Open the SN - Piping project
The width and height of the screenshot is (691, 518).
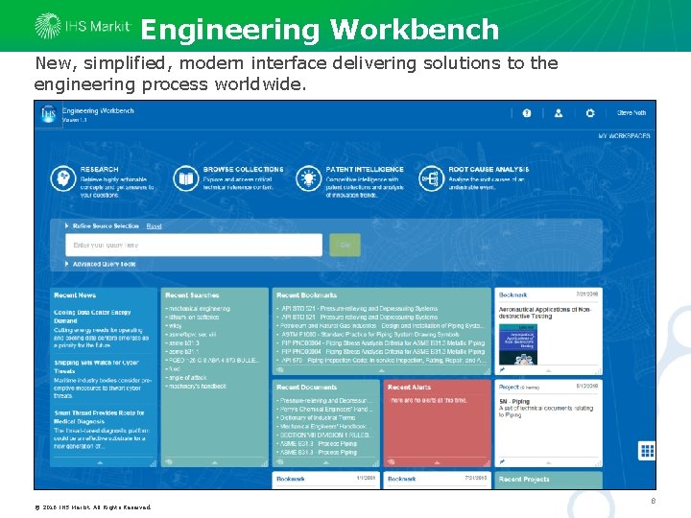click(x=514, y=401)
